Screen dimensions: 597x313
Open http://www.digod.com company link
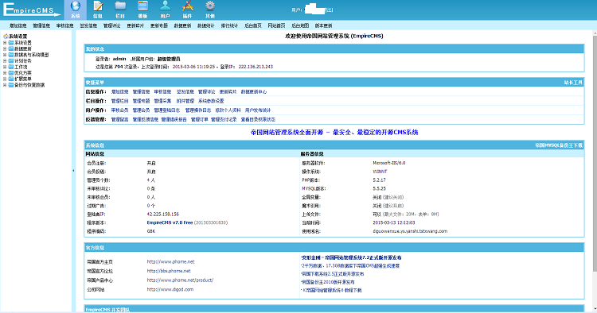(x=170, y=289)
